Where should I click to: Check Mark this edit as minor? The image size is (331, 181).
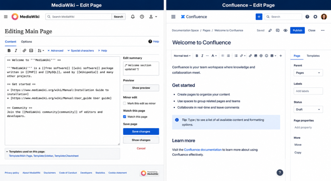125,103
